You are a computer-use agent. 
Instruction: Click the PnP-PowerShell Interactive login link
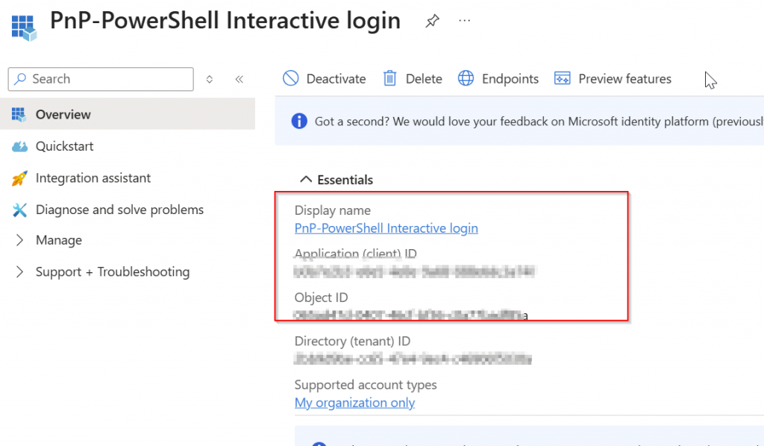click(x=386, y=228)
